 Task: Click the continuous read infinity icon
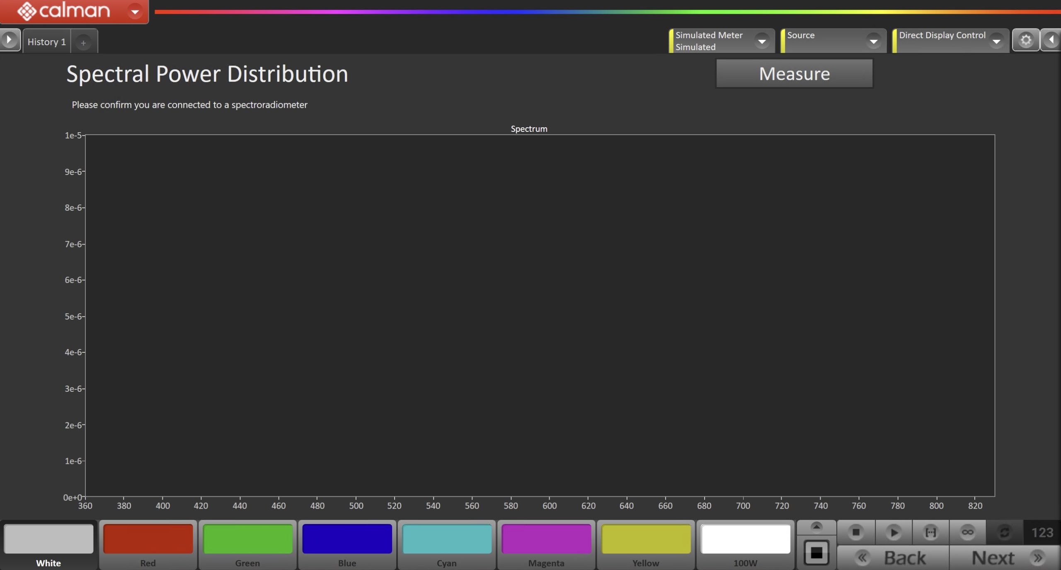pos(967,532)
